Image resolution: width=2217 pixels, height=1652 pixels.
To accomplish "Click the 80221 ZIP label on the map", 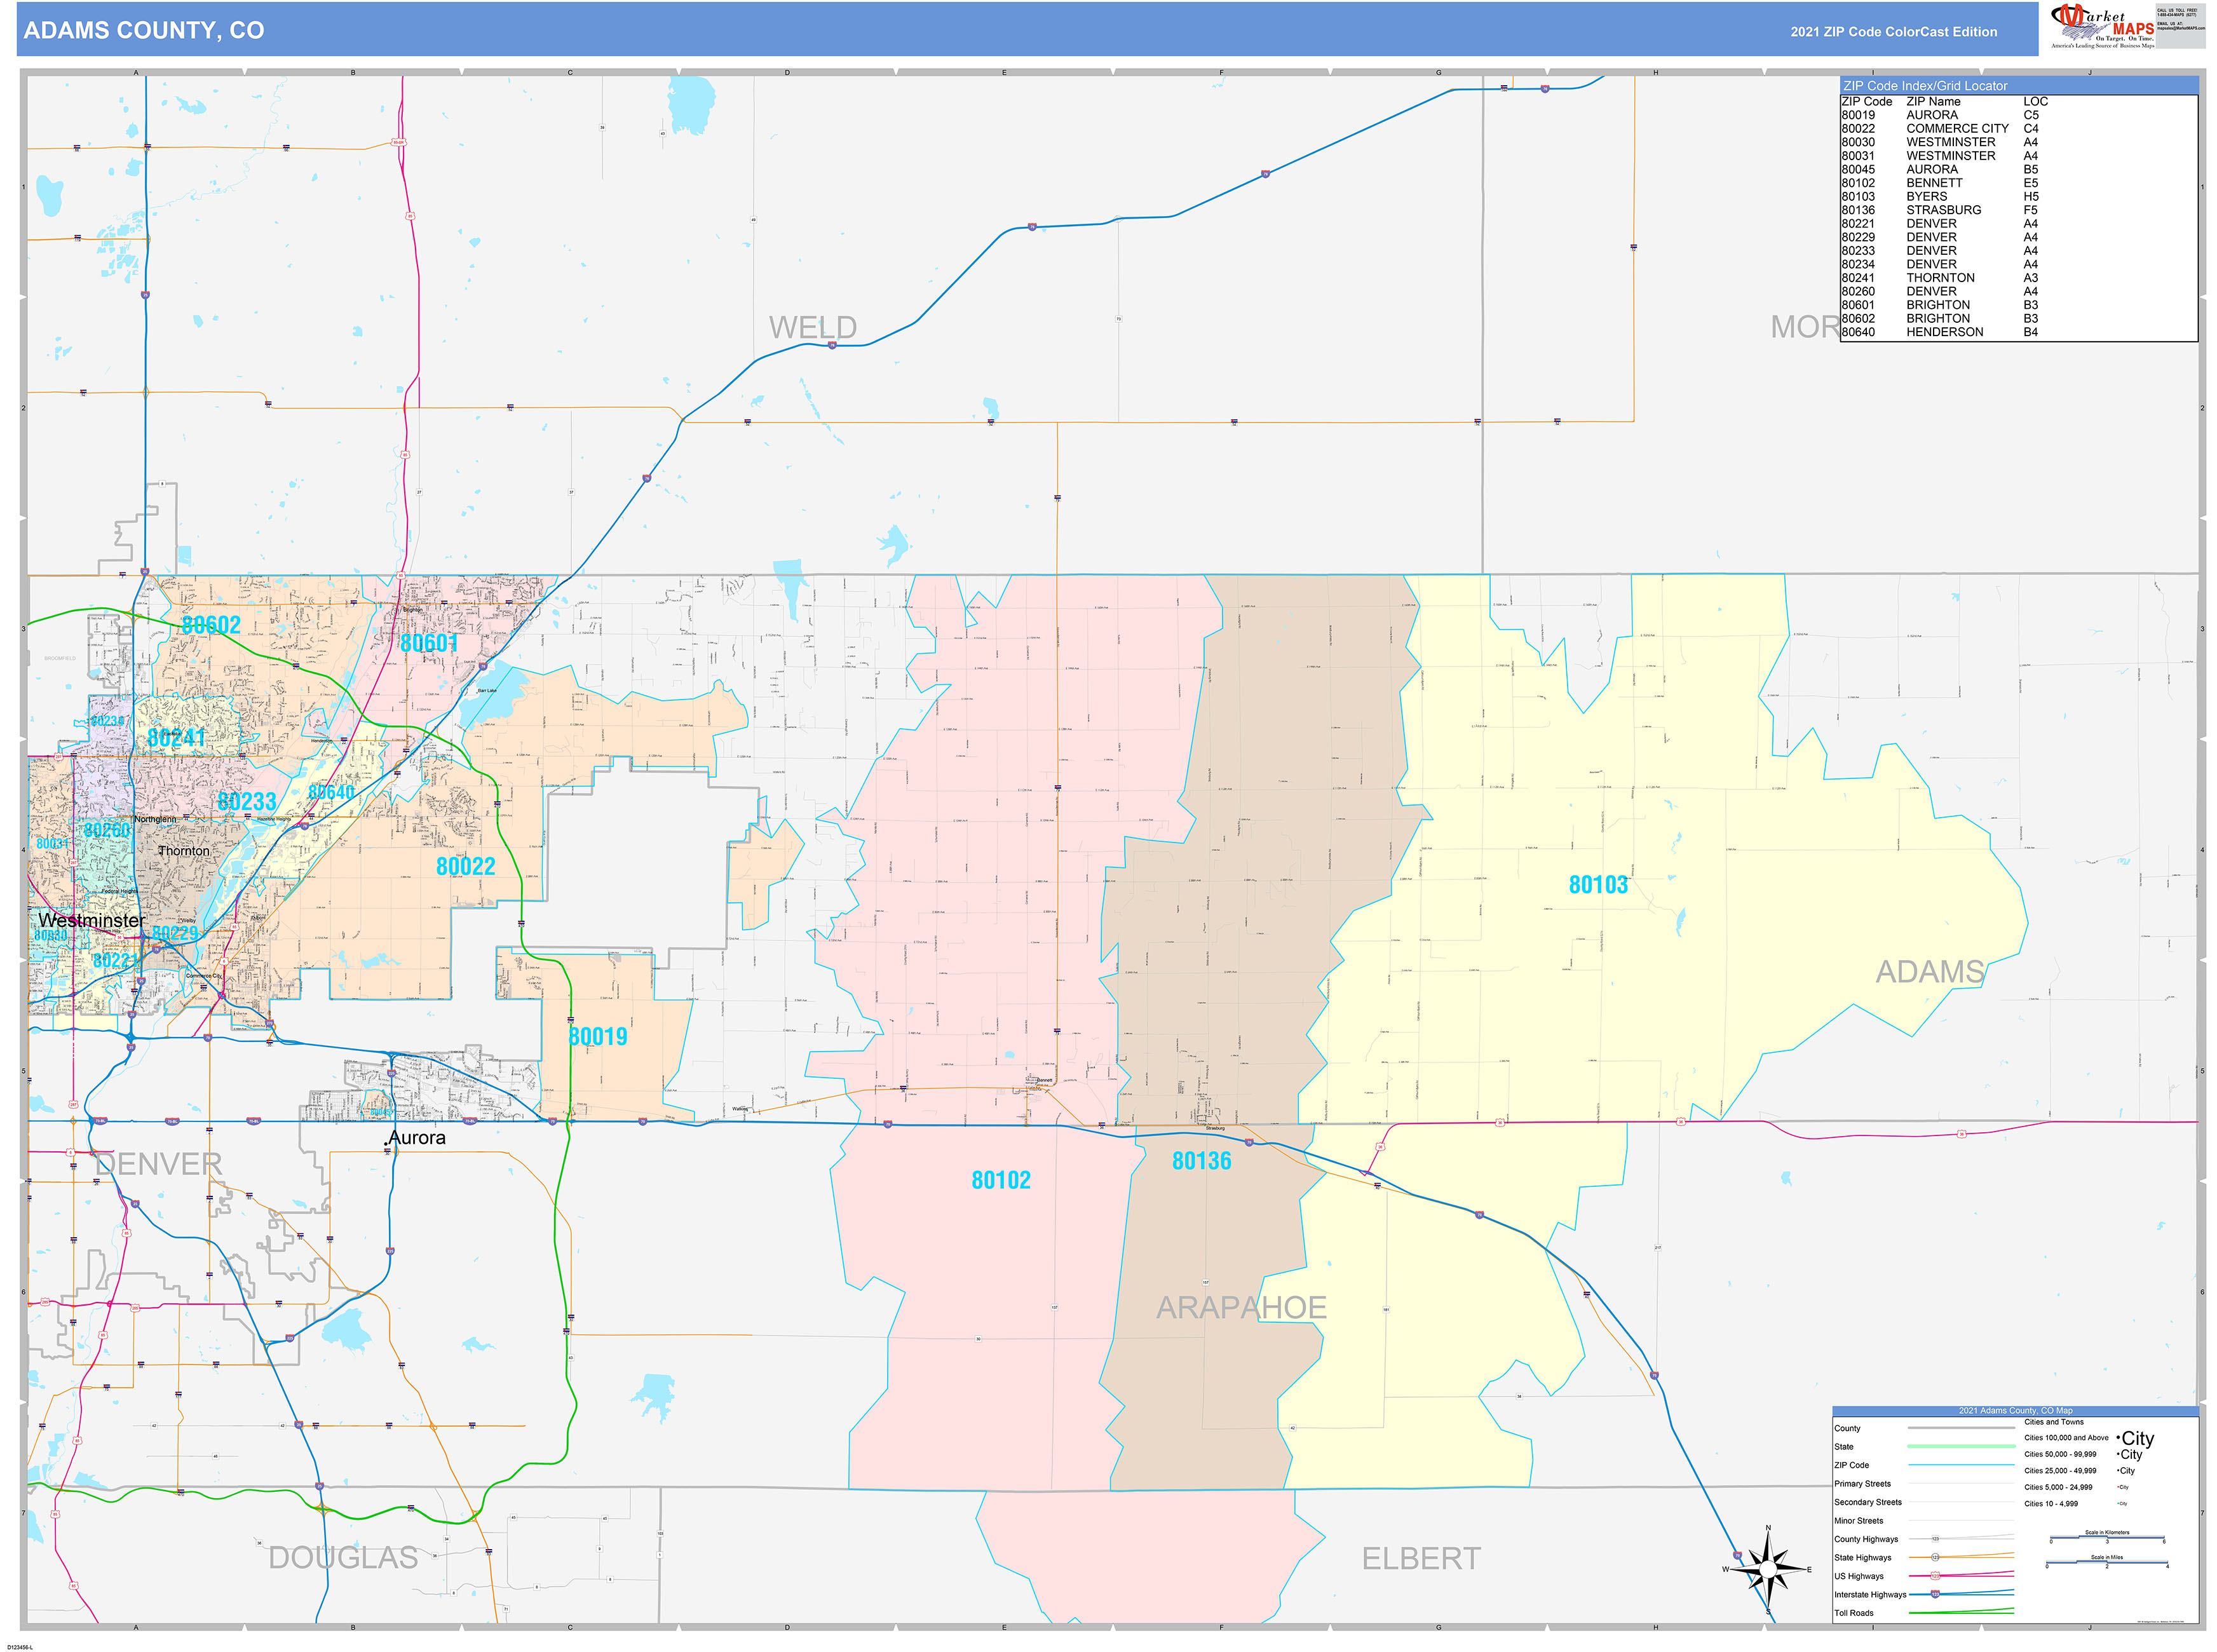I will pos(116,961).
